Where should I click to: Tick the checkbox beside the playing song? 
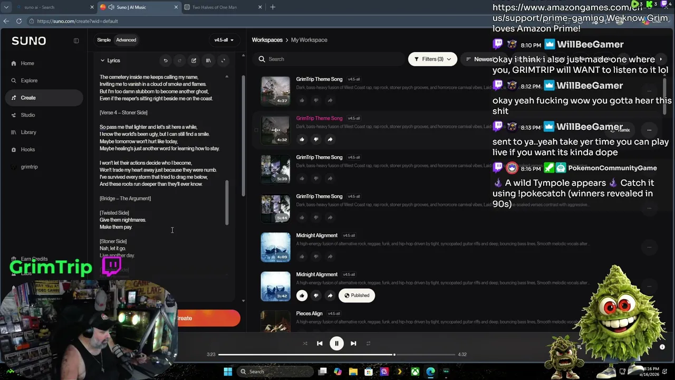(256, 130)
